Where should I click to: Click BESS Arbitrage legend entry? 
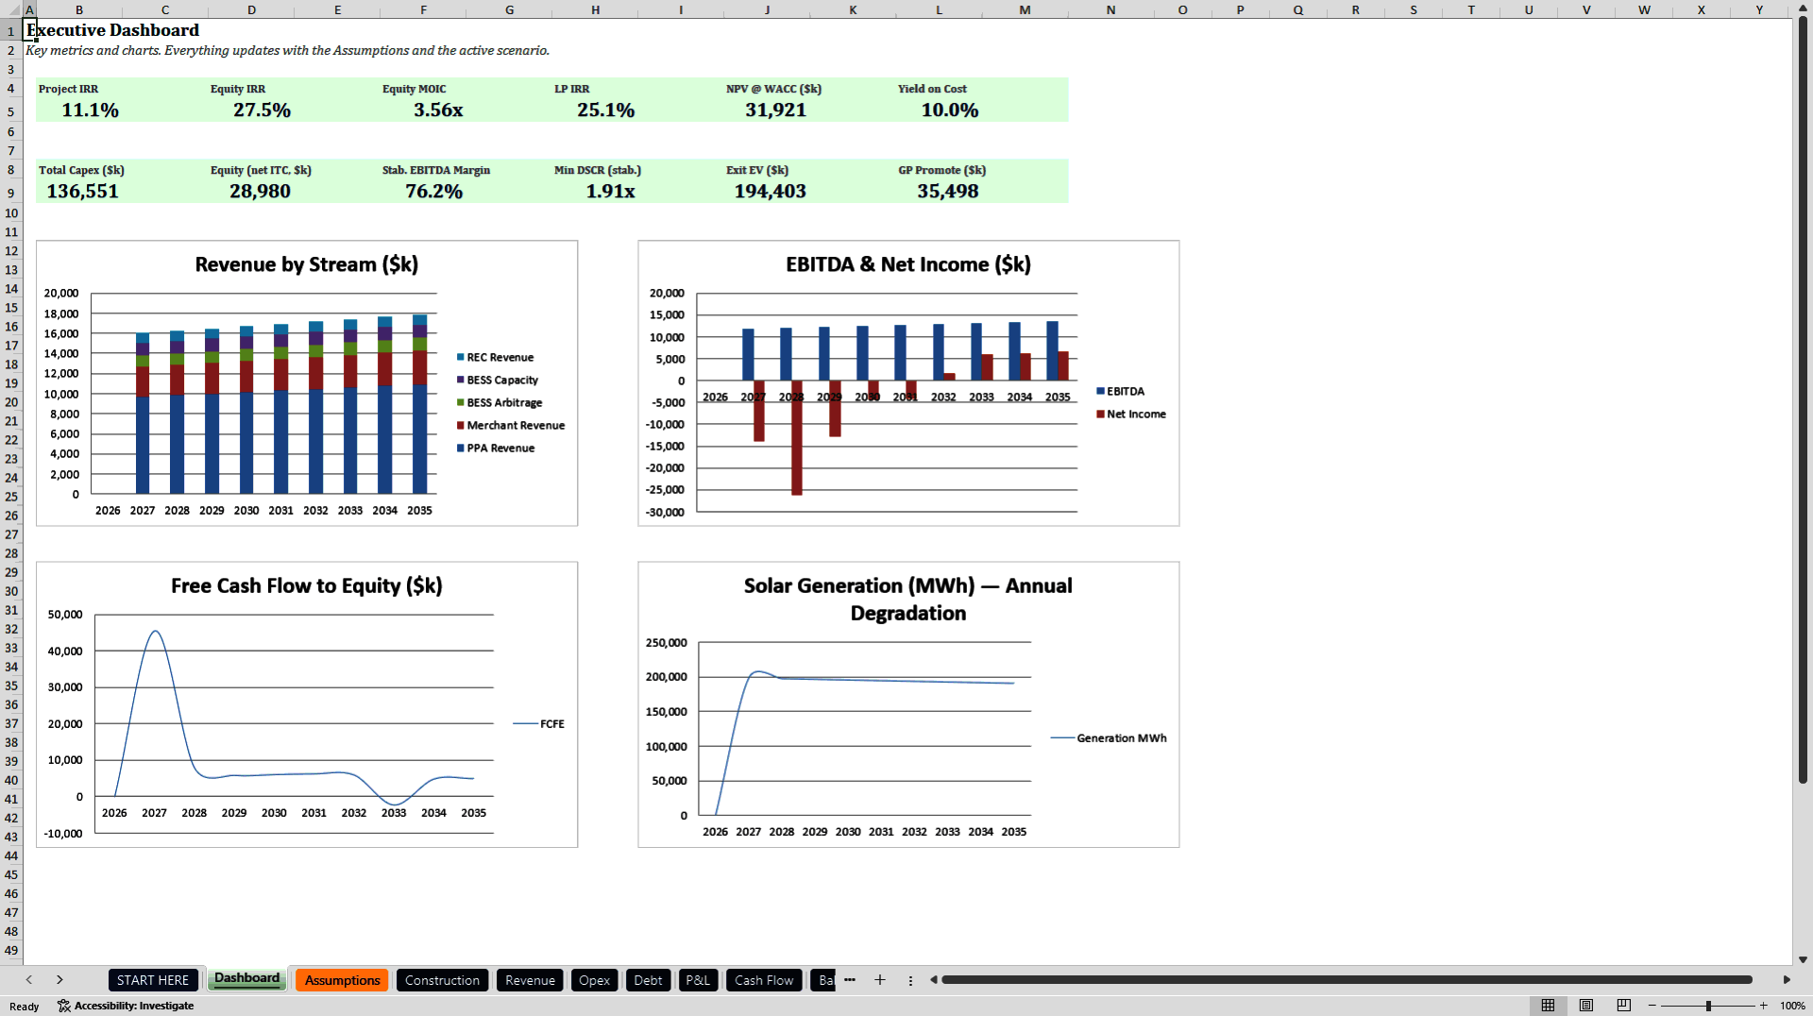coord(500,403)
